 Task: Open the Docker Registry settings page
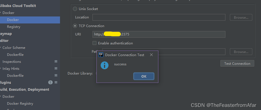(x=20, y=103)
